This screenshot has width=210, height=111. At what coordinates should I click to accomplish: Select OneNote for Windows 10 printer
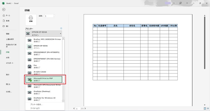[x=44, y=99]
